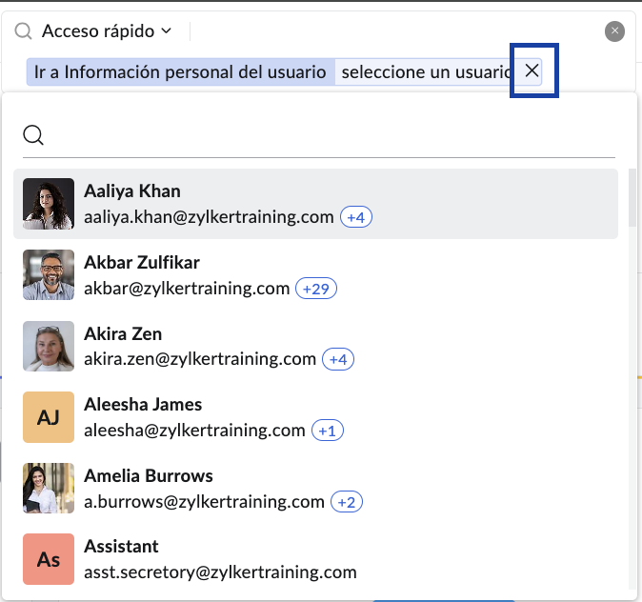Click Akbar Zulfikar's avatar photo
Viewport: 642px width, 602px height.
[49, 274]
